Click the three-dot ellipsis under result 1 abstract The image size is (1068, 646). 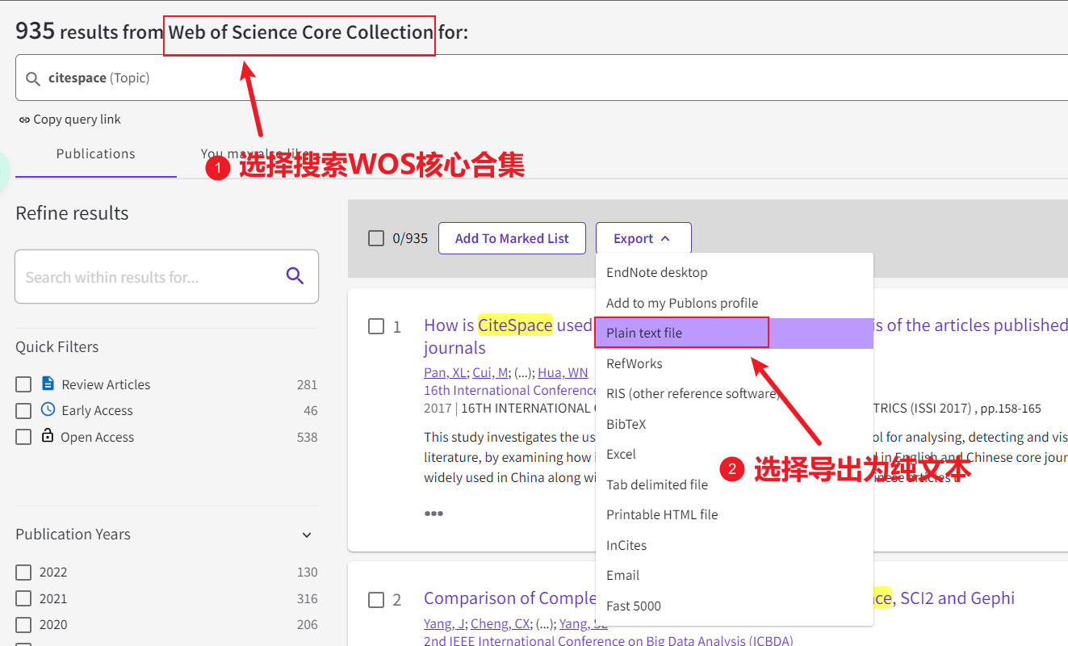point(433,514)
